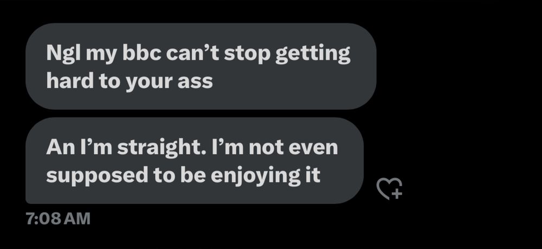Select the first message bubble starting "Ngl"
This screenshot has width=542, height=249.
tap(201, 66)
